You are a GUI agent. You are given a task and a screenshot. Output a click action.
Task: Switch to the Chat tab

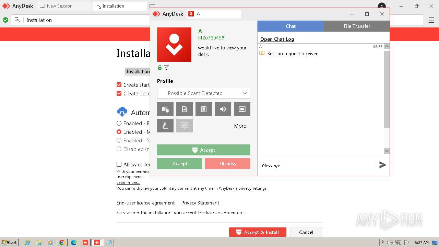pos(290,26)
